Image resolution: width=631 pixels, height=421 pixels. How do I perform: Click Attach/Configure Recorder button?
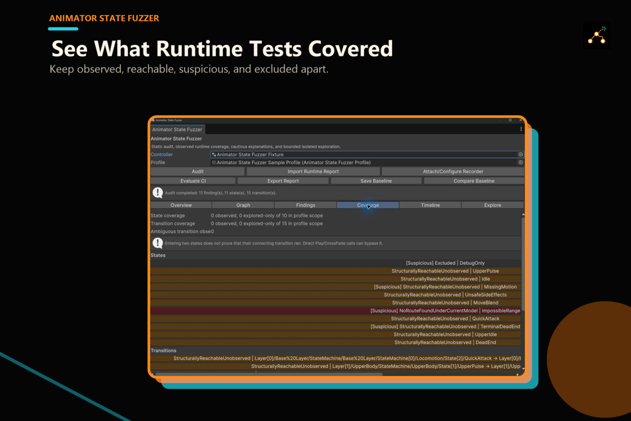click(x=453, y=172)
